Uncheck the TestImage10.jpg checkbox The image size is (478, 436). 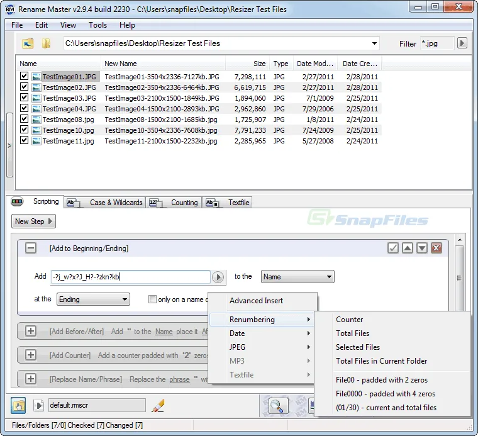[x=24, y=129]
